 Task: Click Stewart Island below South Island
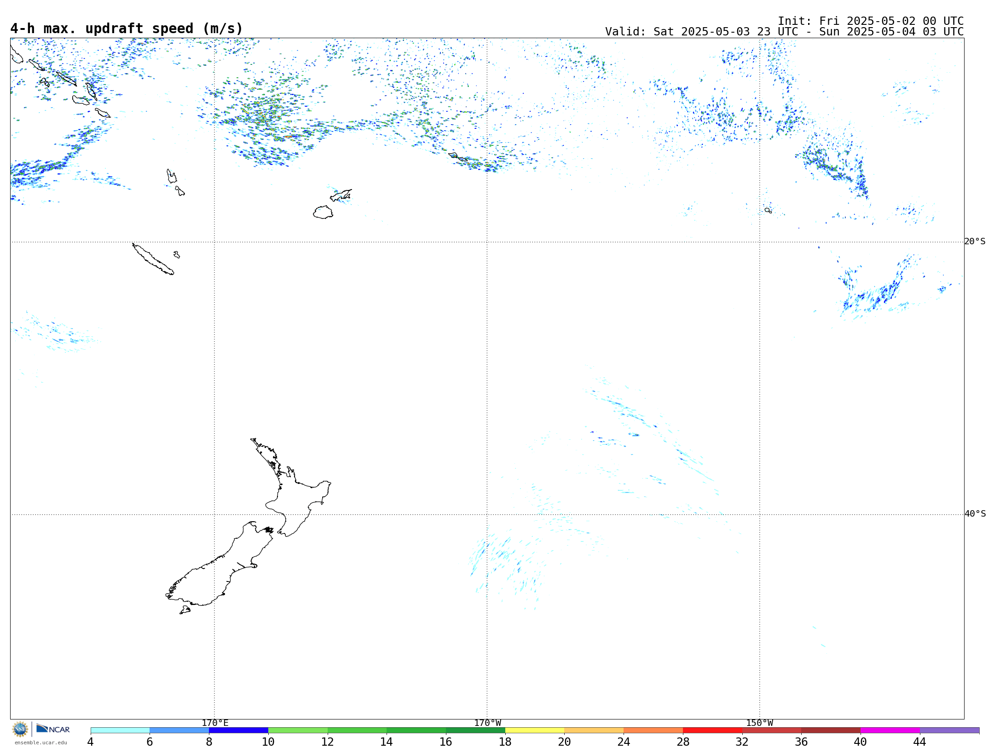(185, 610)
